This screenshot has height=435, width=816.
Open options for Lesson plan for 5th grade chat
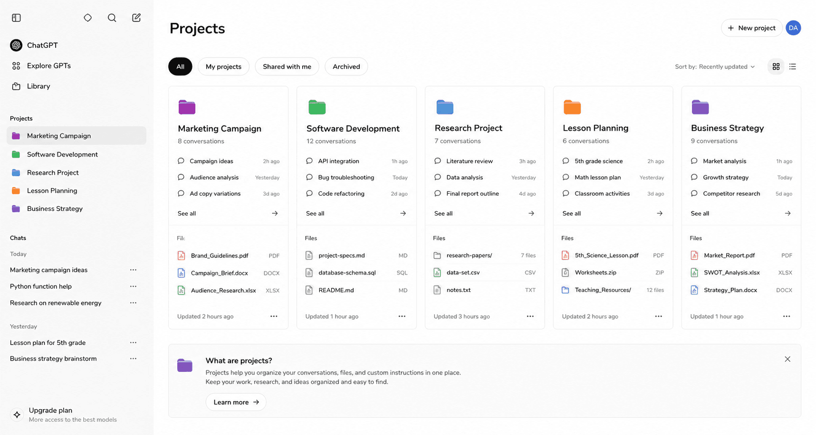coord(134,342)
